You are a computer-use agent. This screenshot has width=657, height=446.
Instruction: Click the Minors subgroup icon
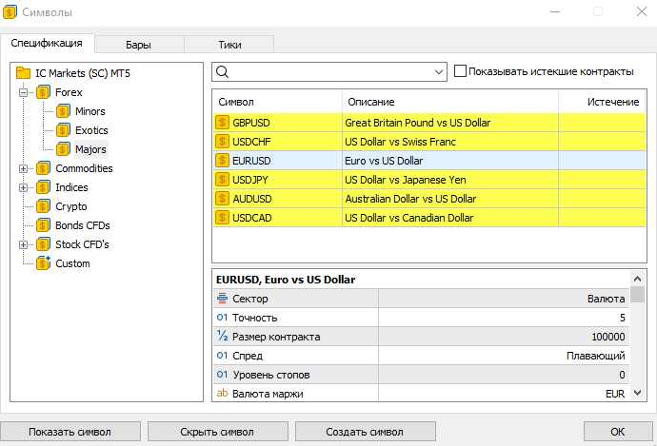click(x=63, y=111)
